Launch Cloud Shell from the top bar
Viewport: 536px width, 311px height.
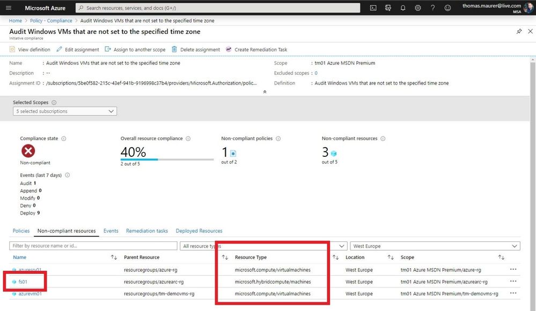pyautogui.click(x=373, y=8)
